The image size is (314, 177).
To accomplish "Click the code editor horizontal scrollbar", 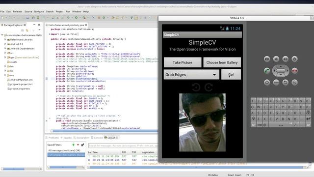I will [x=104, y=131].
